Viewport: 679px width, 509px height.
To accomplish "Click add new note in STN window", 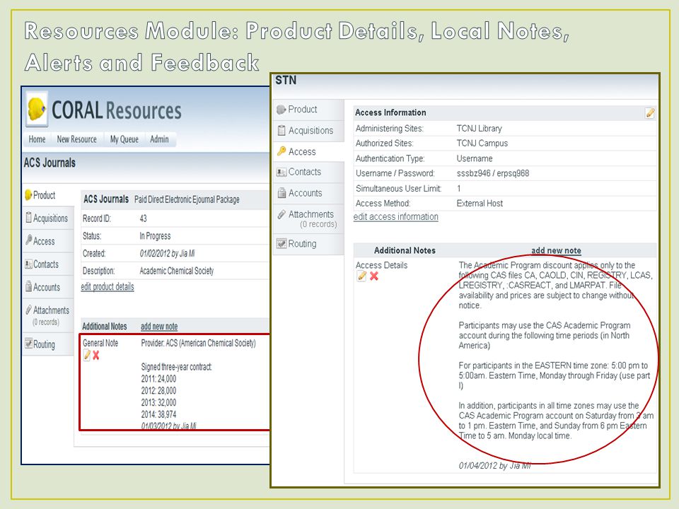I will click(x=556, y=250).
